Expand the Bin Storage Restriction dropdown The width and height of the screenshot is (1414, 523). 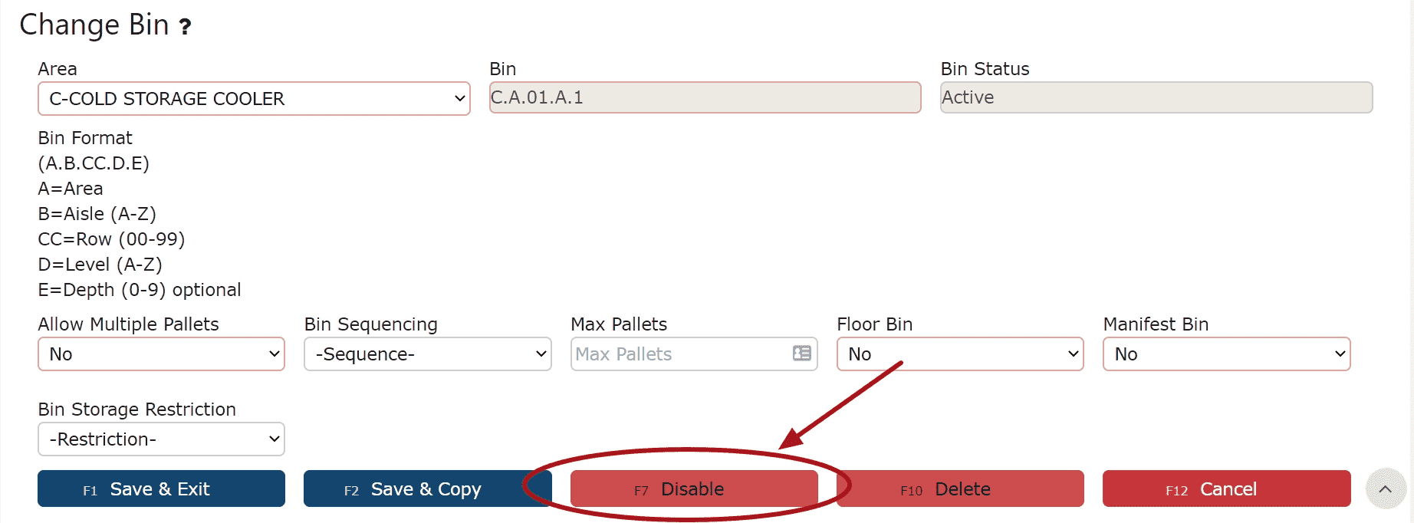pyautogui.click(x=161, y=439)
